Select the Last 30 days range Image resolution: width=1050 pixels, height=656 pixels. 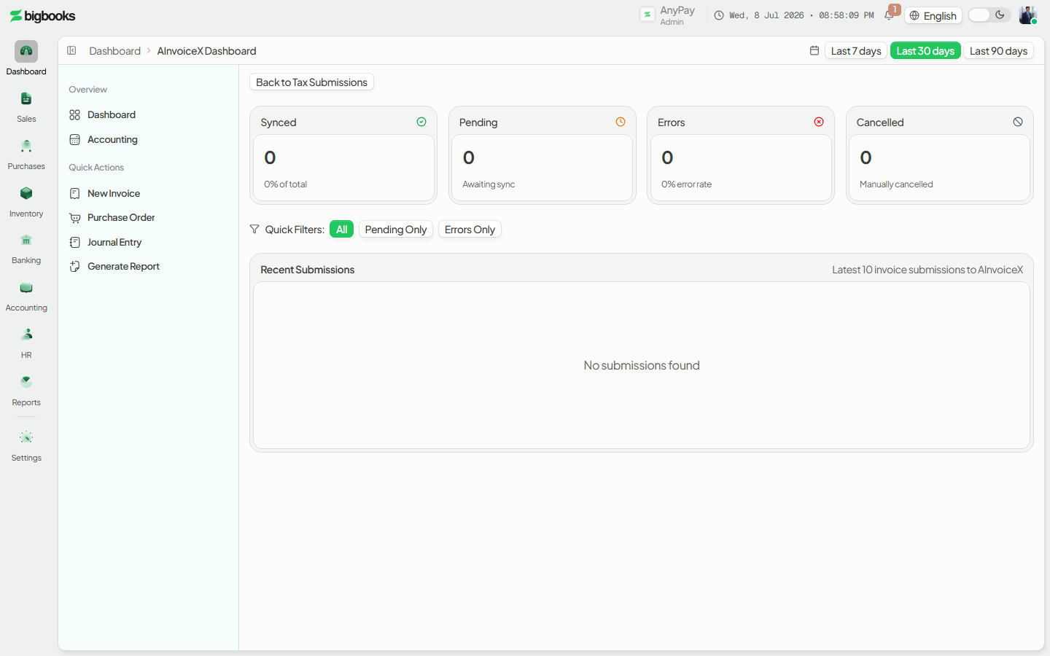[x=925, y=50]
